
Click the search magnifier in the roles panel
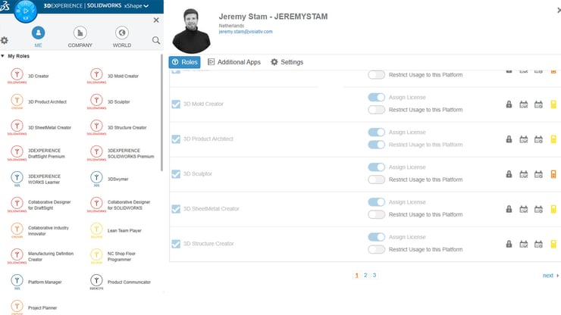[156, 41]
